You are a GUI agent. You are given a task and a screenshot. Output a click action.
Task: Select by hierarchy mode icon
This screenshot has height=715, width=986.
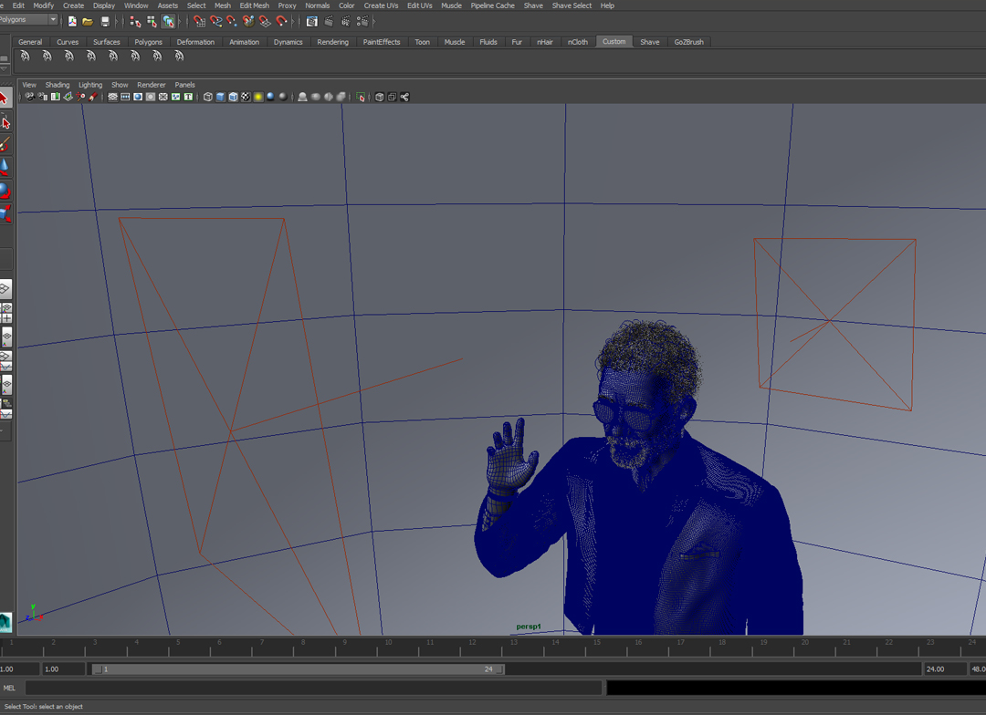tap(135, 21)
